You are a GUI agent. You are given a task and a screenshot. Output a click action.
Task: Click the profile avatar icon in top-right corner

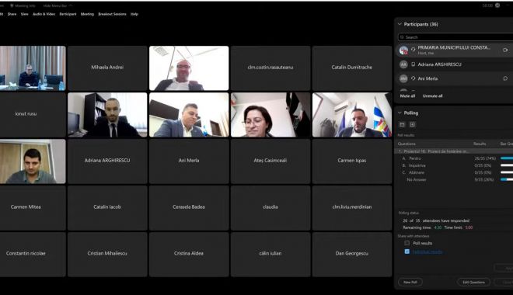497,5
